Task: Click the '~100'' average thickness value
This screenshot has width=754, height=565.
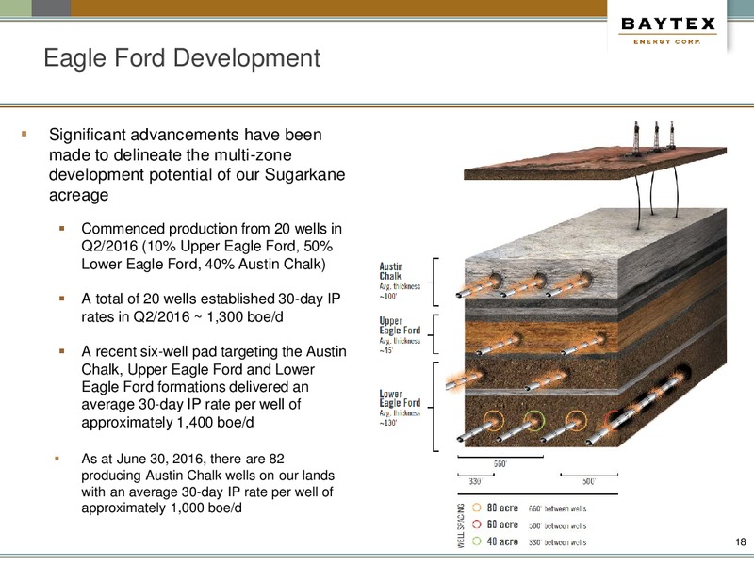Action: [x=388, y=297]
